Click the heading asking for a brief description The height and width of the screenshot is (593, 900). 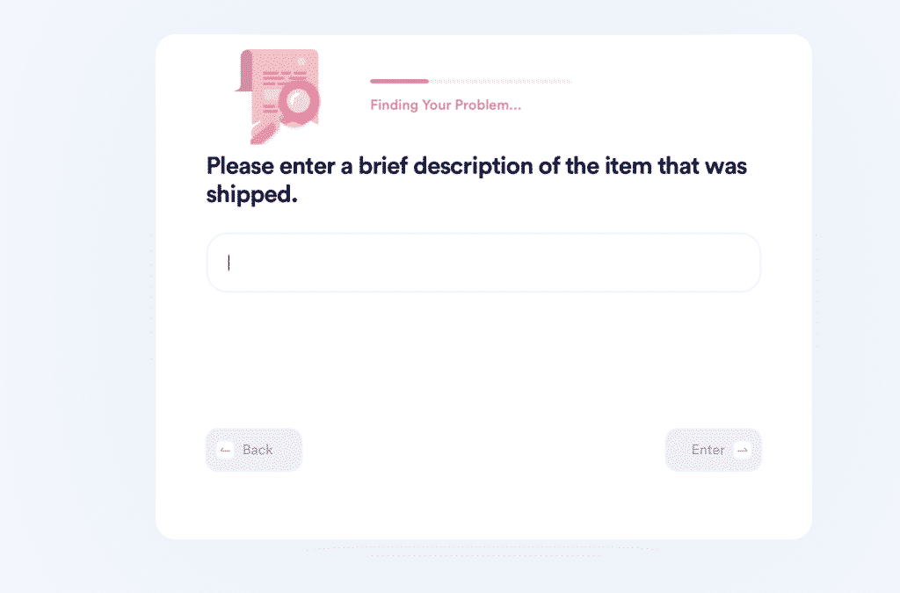[x=476, y=180]
